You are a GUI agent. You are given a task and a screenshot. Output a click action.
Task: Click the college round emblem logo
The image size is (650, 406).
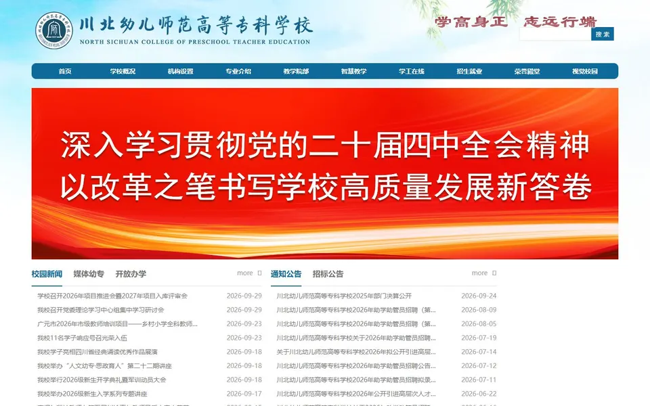54,30
